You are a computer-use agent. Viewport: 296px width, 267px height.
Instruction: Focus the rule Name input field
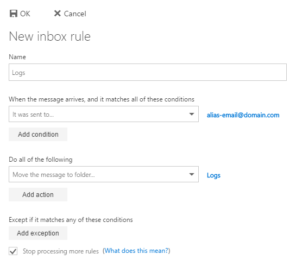(148, 72)
